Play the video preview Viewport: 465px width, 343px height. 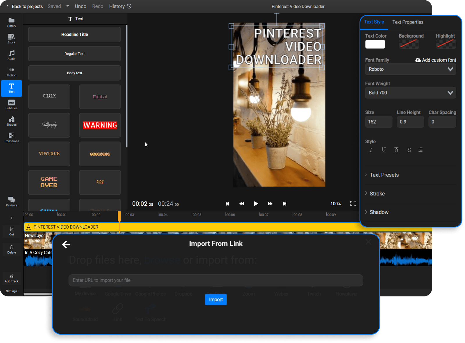coord(256,204)
